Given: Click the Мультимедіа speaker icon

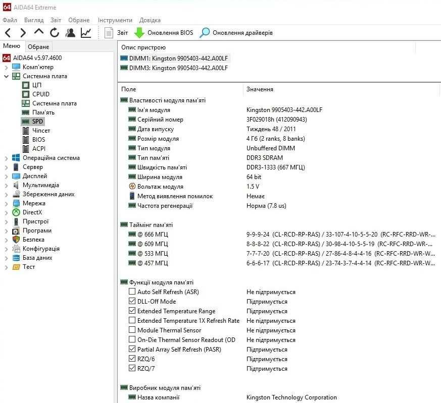Looking at the screenshot, I should (16, 185).
